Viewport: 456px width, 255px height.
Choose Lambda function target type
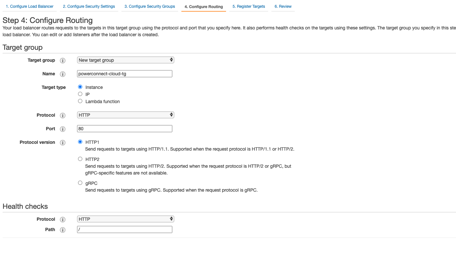80,101
